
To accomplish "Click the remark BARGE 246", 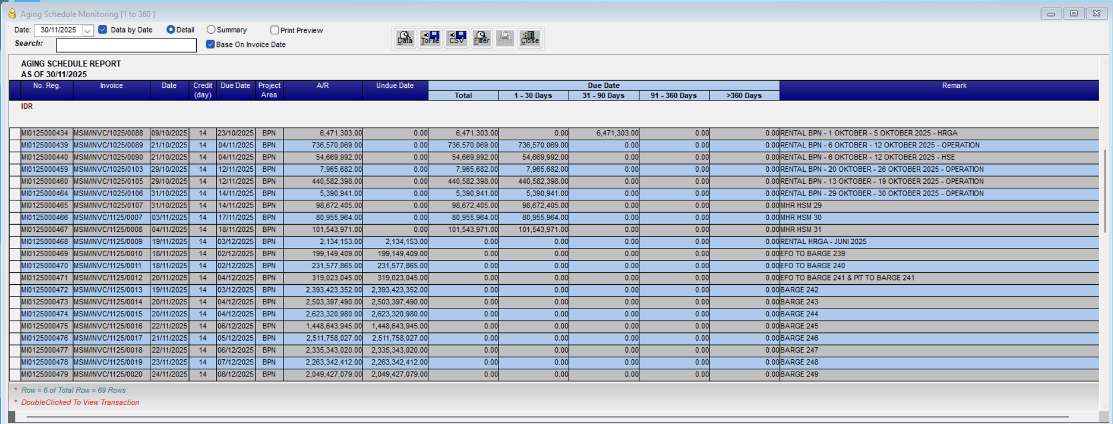I will (x=799, y=338).
